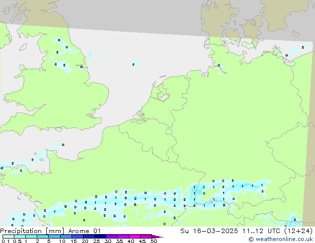
Task: Click the '15' legend scale value
Action: 74,241
